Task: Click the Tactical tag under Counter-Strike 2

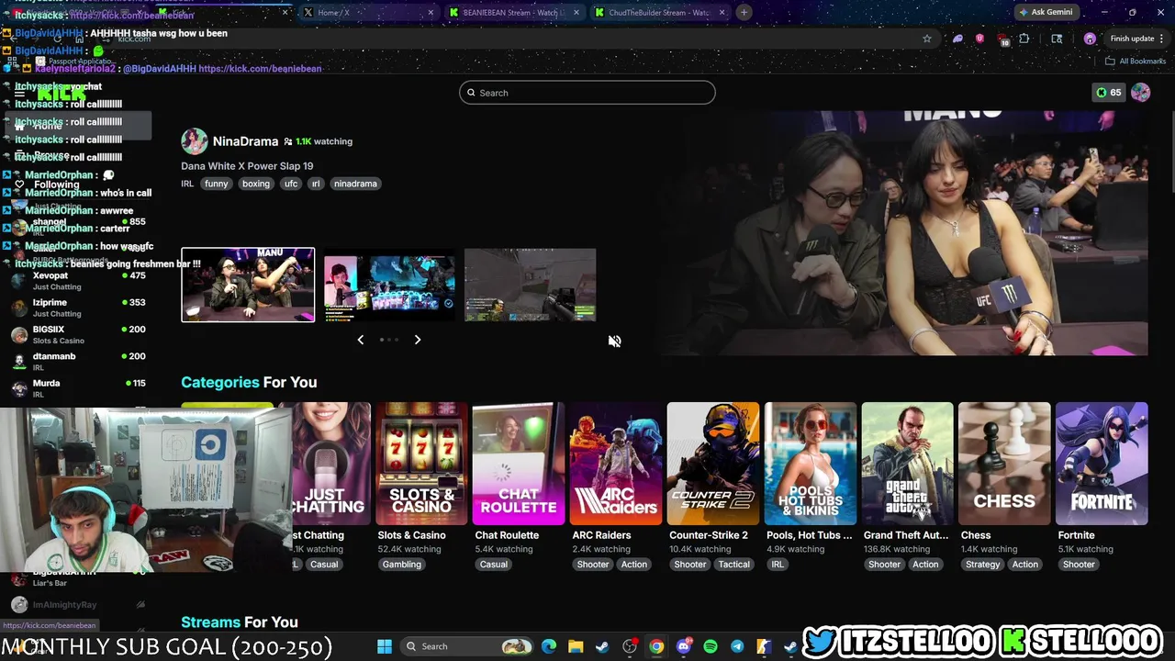Action: [x=734, y=565]
